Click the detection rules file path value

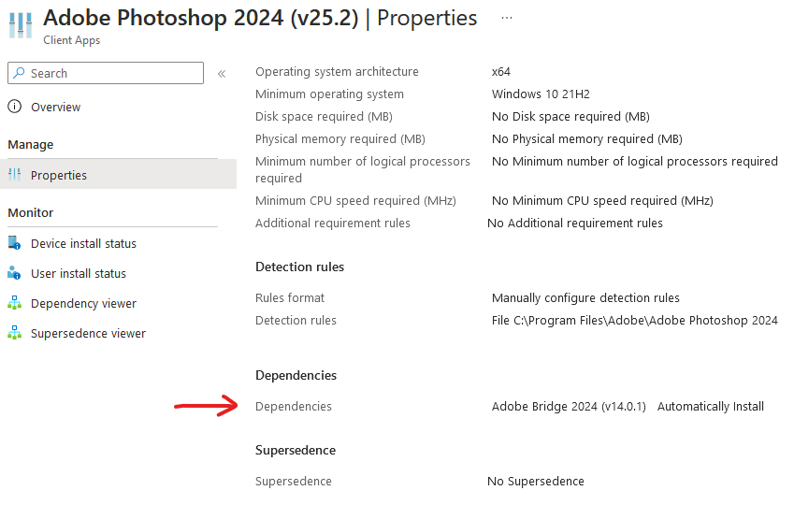tap(634, 320)
